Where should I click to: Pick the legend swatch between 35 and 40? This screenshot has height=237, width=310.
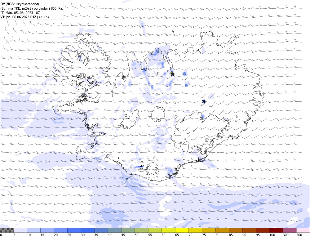click(x=101, y=230)
